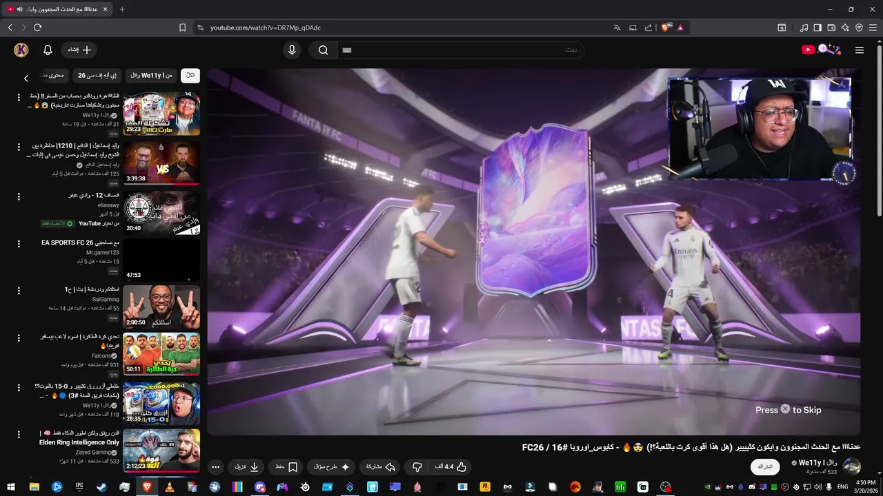Click the Ask (طرح سؤال) sparkle button
Viewport: 883px width, 496px height.
coord(332,466)
